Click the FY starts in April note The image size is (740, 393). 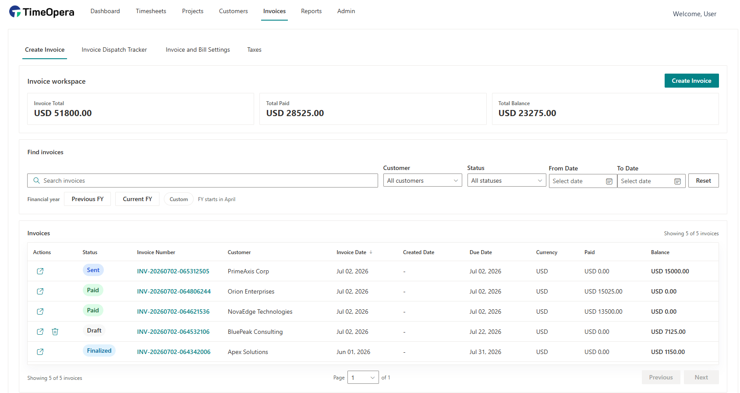pos(216,199)
